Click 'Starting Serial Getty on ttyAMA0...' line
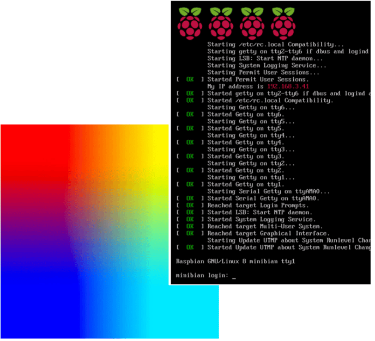The image size is (375, 341). 268,191
